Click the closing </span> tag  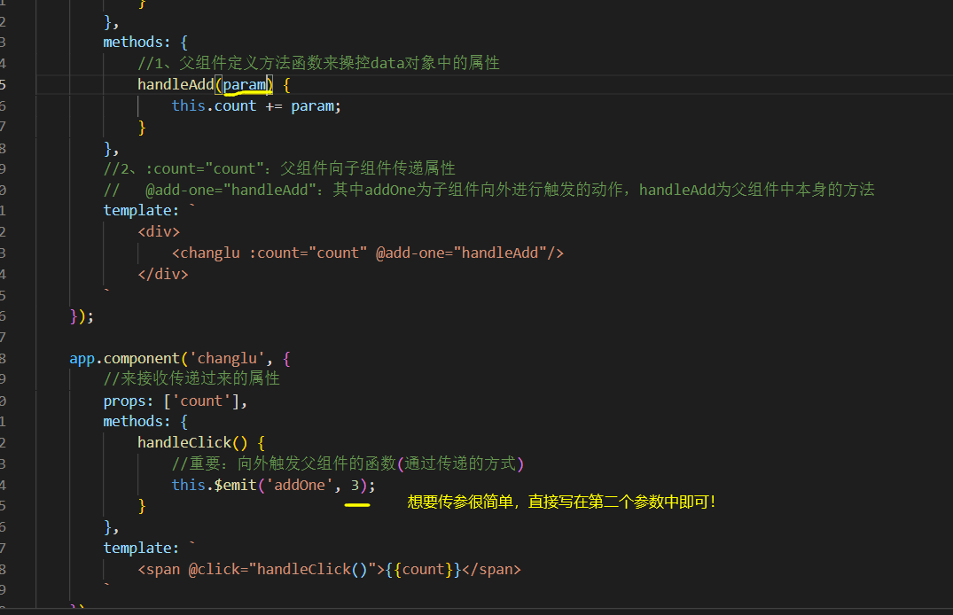492,570
